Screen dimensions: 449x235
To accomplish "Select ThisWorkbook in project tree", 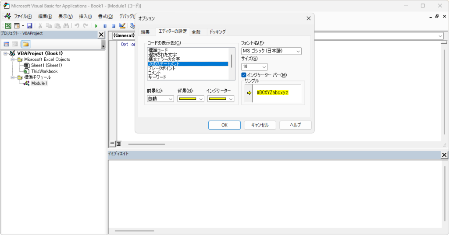I will tap(44, 71).
